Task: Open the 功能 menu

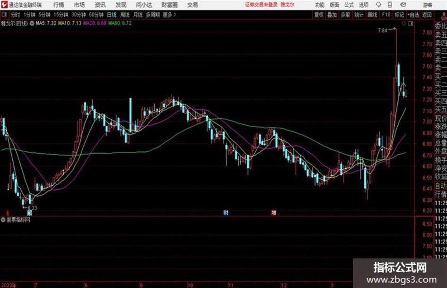Action: [x=320, y=5]
